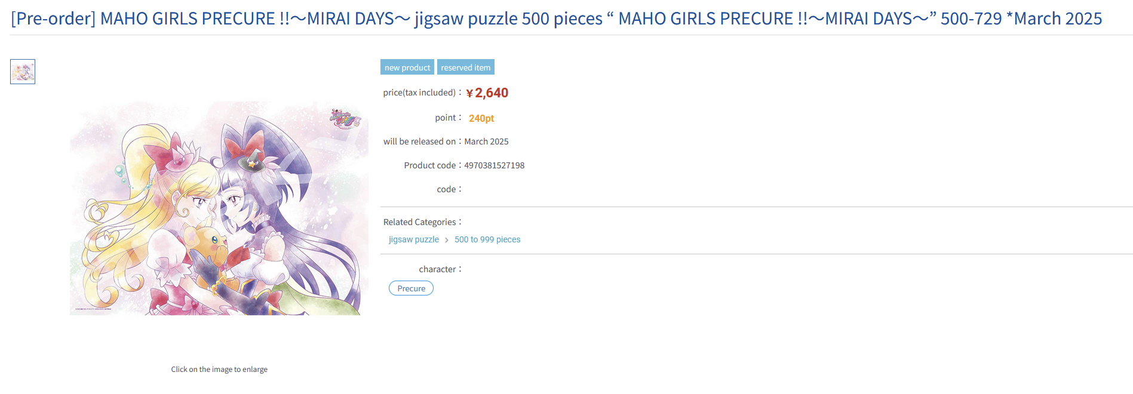Viewport: 1133px width, 394px height.
Task: Click the 'Click on the image to enlarge' caption
Action: pyautogui.click(x=219, y=370)
